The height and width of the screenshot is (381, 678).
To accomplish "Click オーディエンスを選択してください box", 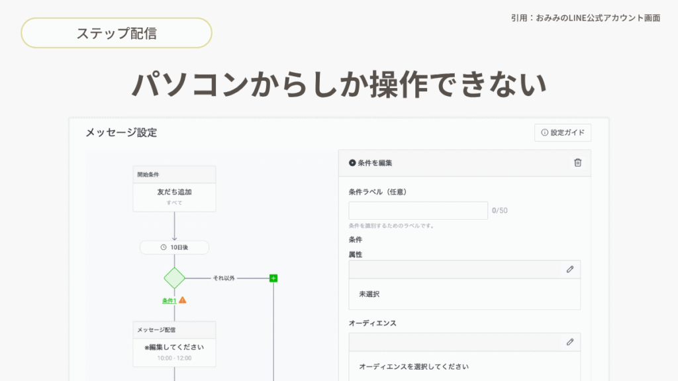I will point(464,366).
